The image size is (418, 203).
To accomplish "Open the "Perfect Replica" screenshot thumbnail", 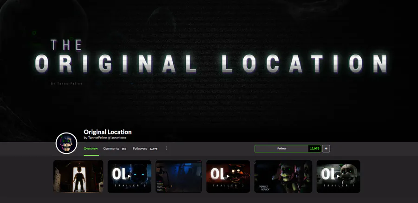I will point(283,177).
